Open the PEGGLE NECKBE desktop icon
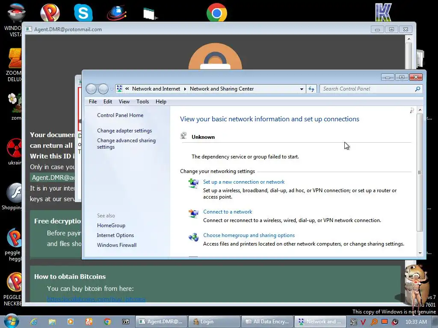The width and height of the screenshot is (438, 328). (x=12, y=289)
